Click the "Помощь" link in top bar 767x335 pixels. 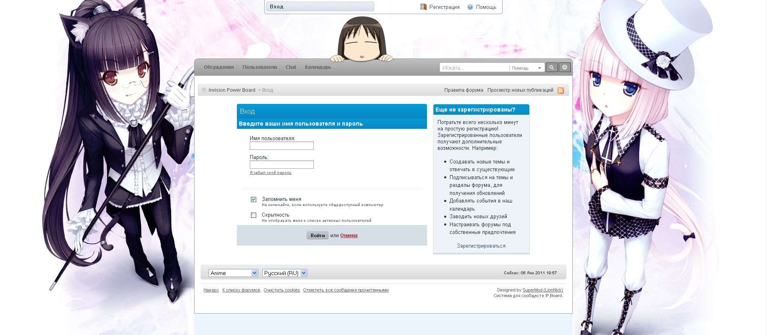(x=486, y=7)
